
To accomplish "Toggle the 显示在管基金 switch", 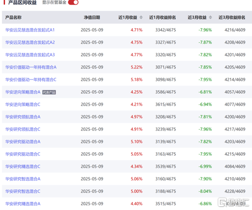I will [x=73, y=2].
